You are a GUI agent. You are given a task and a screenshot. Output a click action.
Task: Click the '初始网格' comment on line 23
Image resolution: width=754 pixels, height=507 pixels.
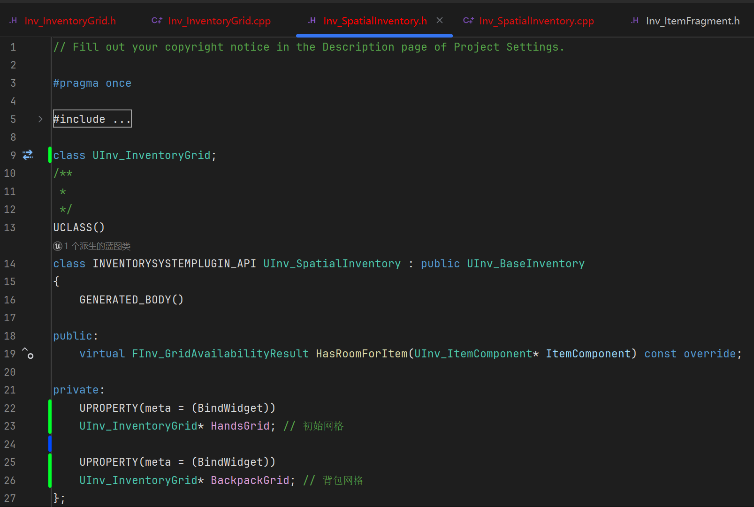coord(323,426)
